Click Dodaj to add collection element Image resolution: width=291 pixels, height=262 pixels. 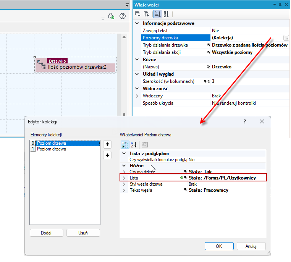pyautogui.click(x=46, y=233)
